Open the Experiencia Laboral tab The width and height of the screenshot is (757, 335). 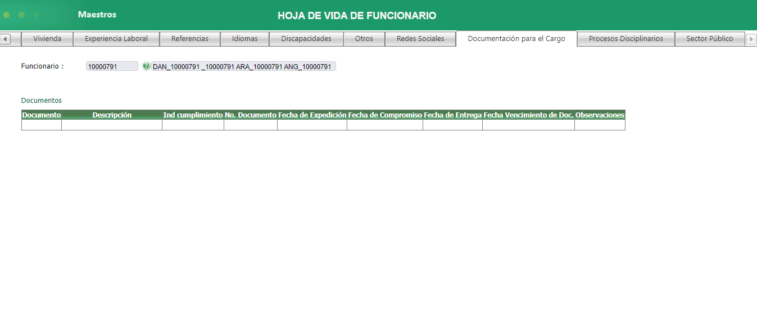click(116, 39)
